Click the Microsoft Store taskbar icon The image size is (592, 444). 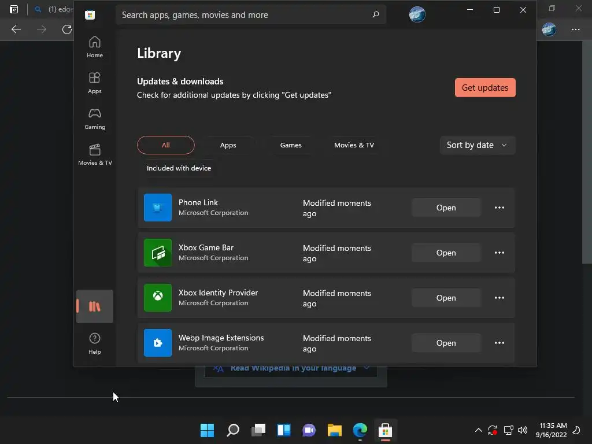coord(385,430)
